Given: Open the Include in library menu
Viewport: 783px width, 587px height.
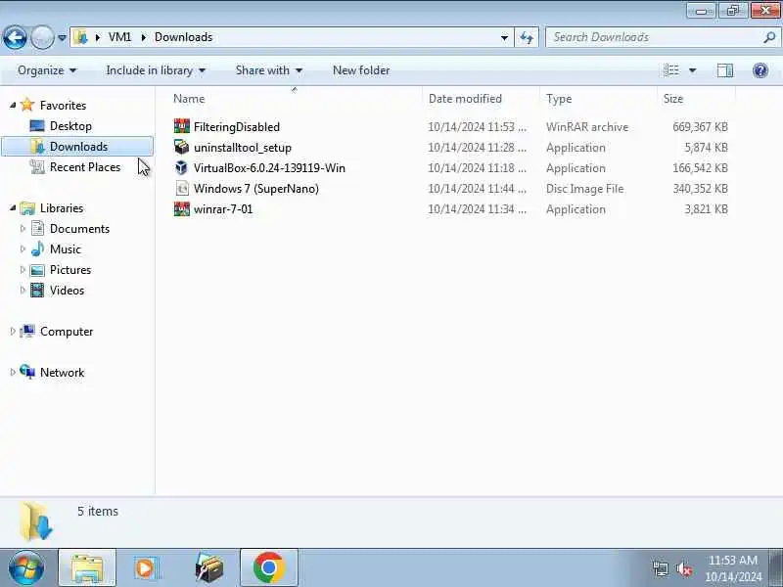Looking at the screenshot, I should point(156,70).
